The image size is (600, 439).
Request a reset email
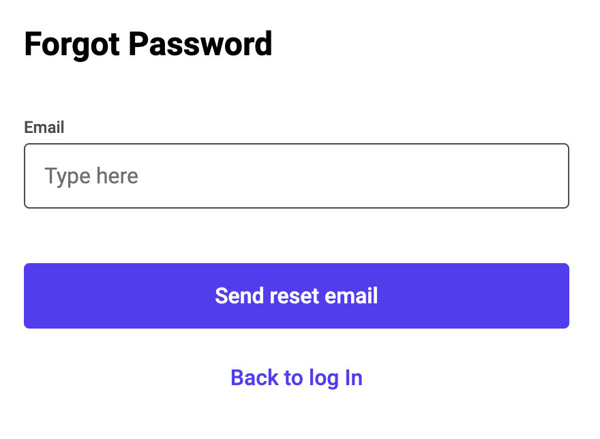pos(296,296)
